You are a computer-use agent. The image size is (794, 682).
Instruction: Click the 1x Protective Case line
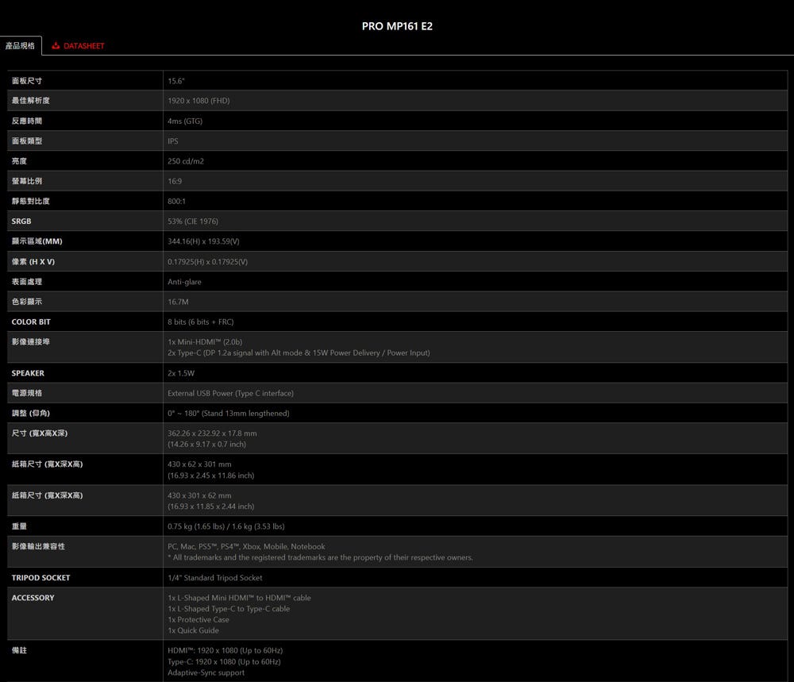(x=198, y=620)
